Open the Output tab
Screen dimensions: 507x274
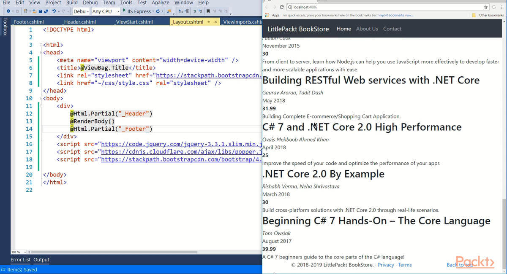[x=41, y=260]
